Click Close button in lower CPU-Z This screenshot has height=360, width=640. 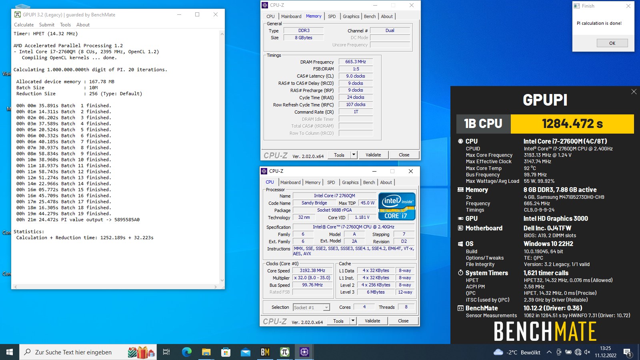coord(403,321)
